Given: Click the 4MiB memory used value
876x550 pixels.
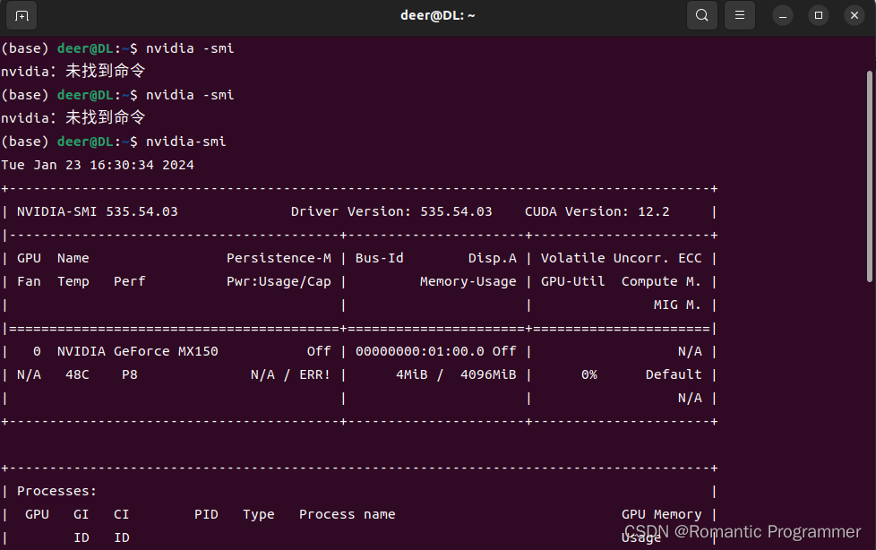Looking at the screenshot, I should (x=411, y=374).
